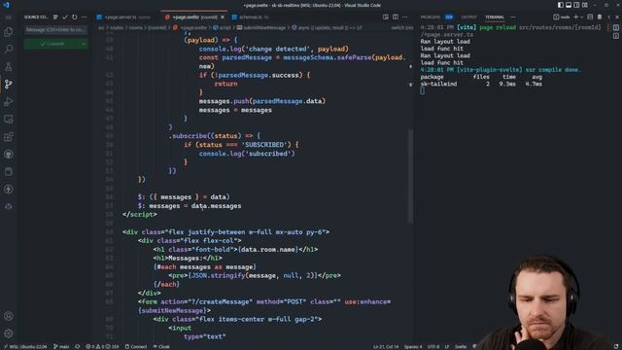Click the Ln 21, Col 14 status item
Image resolution: width=622 pixels, height=350 pixels.
tap(386, 346)
